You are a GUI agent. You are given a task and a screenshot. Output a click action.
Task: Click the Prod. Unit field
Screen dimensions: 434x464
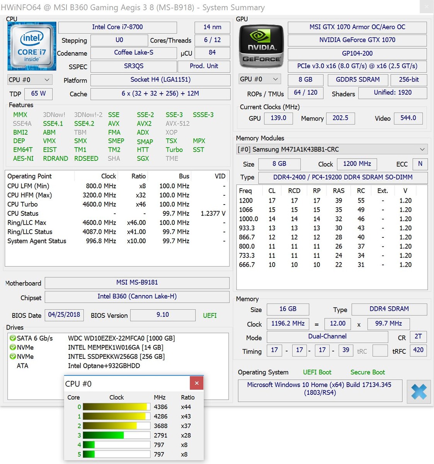click(x=204, y=66)
